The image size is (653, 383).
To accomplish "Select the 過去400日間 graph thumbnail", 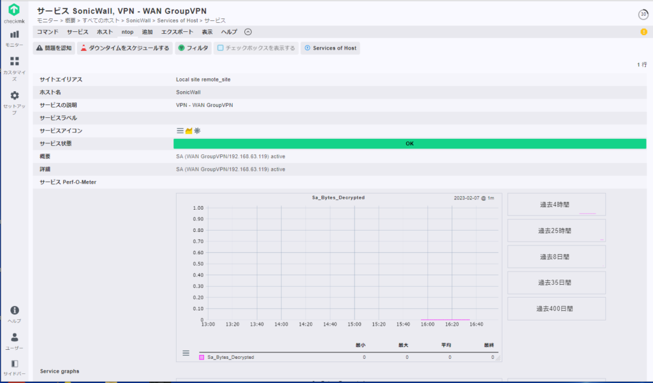I will coord(556,308).
